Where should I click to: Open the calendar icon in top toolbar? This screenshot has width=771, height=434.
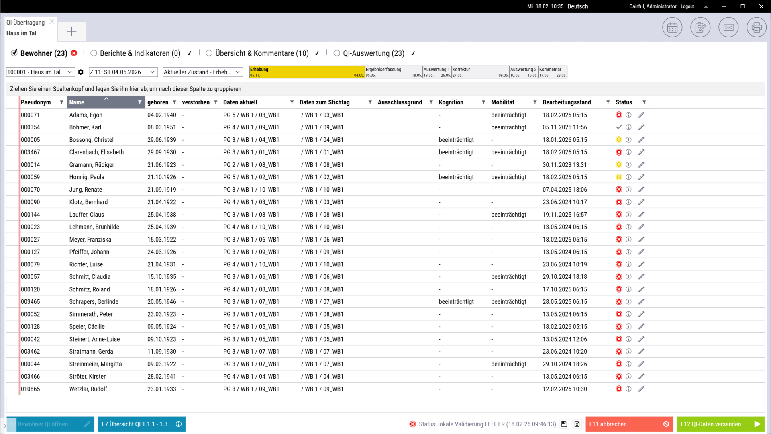[672, 28]
